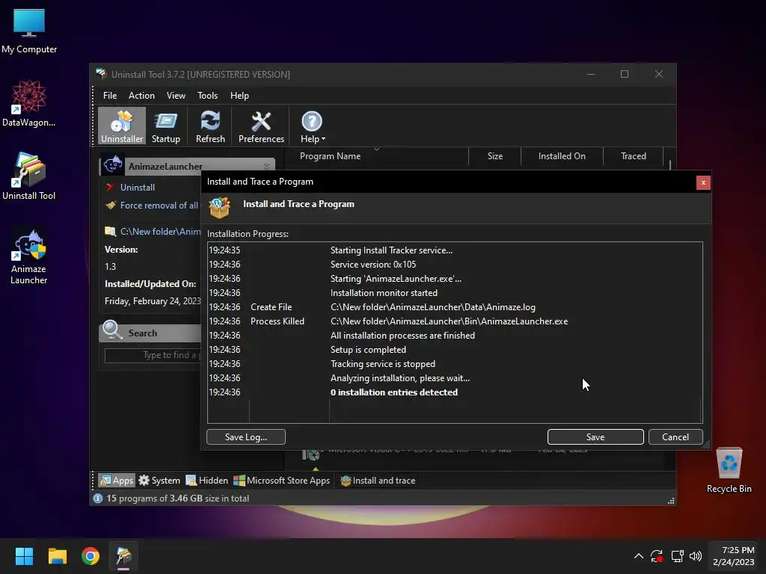The image size is (766, 574).
Task: Open the DataWagon desktop shortcut
Action: (29, 103)
